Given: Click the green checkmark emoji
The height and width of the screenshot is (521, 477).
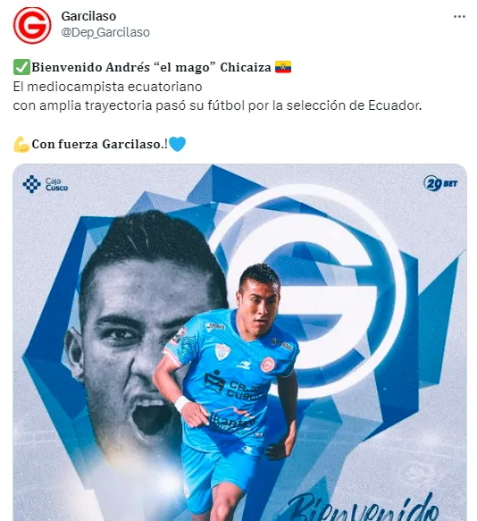Looking at the screenshot, I should tap(21, 67).
